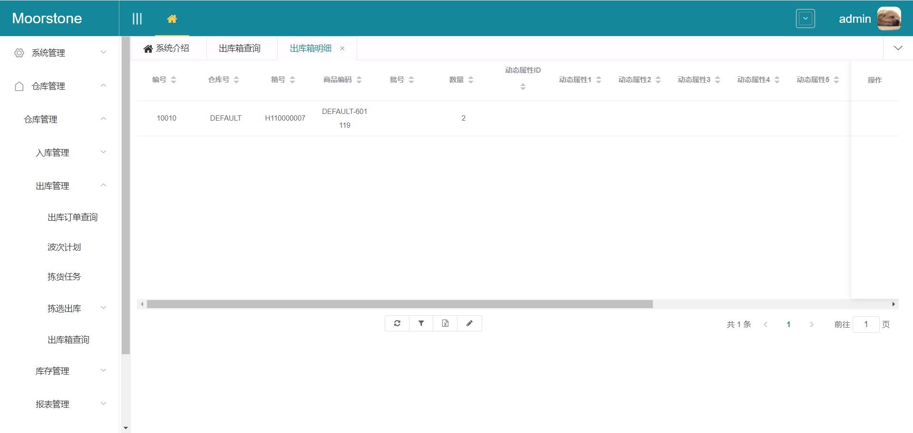Click the refresh icon below the table
913x433 pixels.
pyautogui.click(x=397, y=323)
